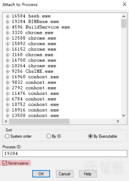
Task: Click the process list scroll-down arrow
Action: point(124,116)
